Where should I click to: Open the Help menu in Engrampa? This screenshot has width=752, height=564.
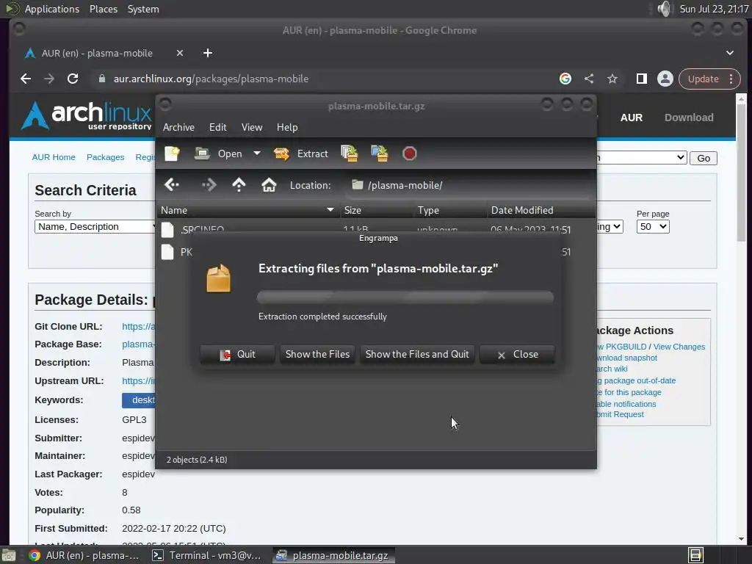point(287,127)
